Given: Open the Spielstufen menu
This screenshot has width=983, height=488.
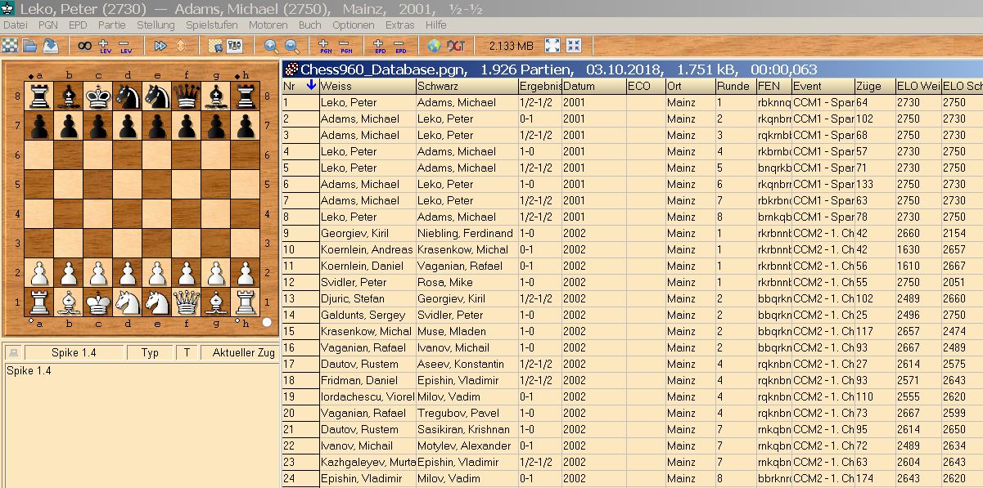Looking at the screenshot, I should [213, 25].
